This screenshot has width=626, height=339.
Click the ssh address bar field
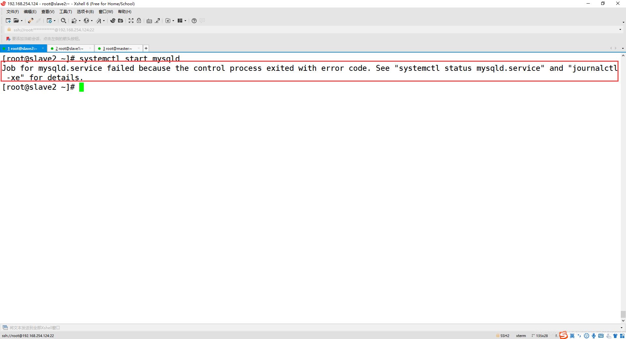[x=130, y=30]
